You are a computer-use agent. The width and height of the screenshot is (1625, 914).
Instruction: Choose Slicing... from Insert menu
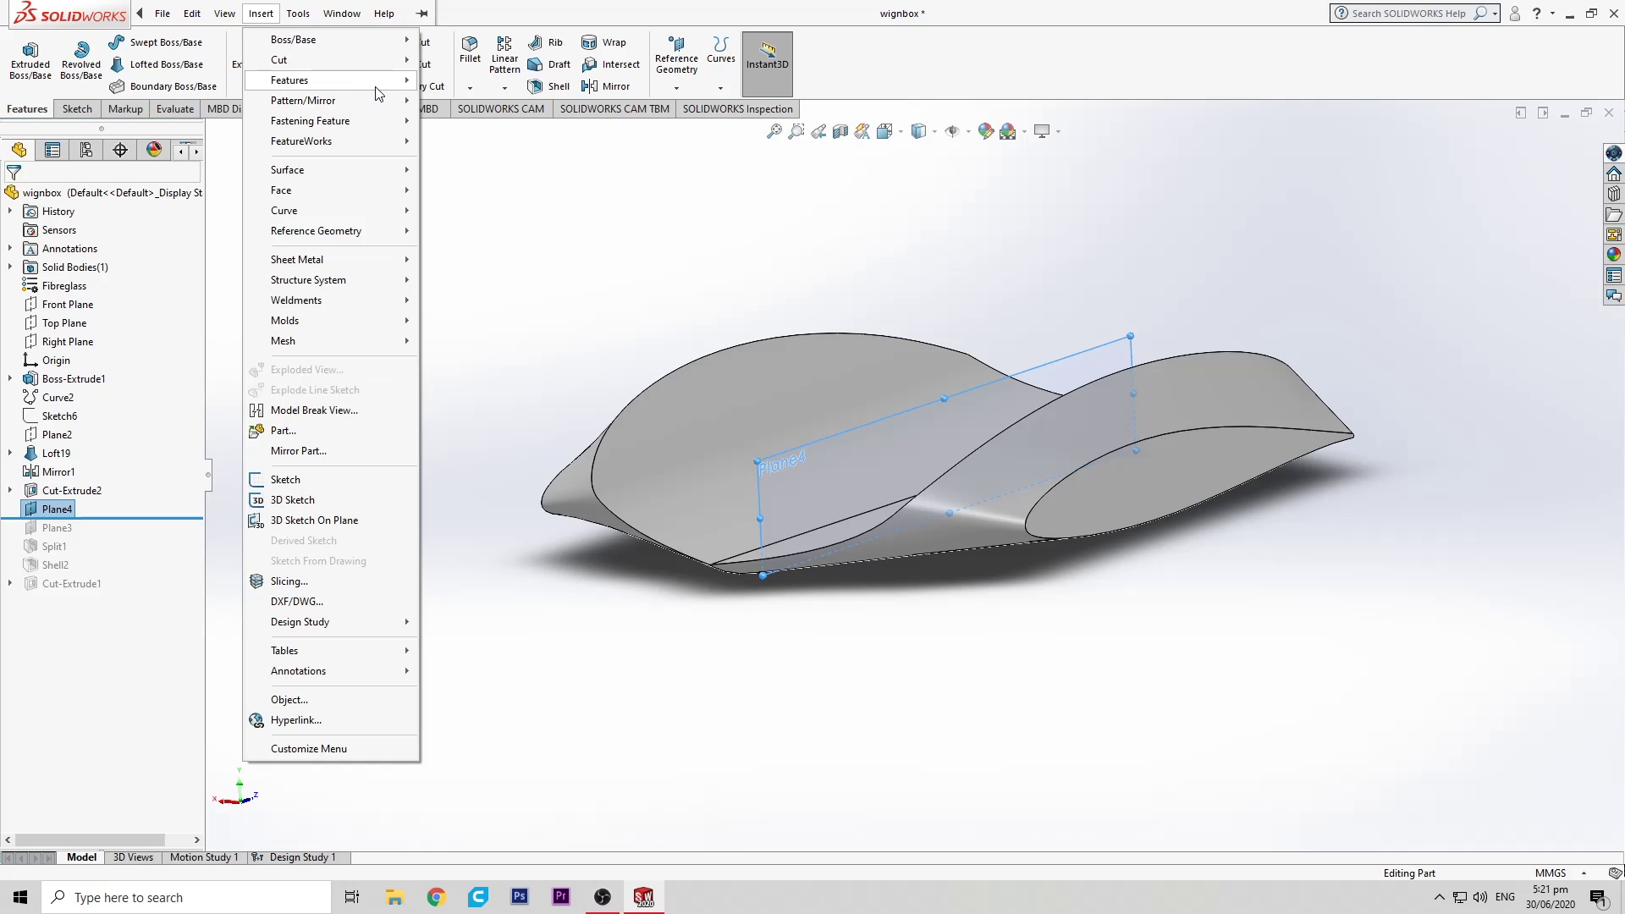coord(331,581)
